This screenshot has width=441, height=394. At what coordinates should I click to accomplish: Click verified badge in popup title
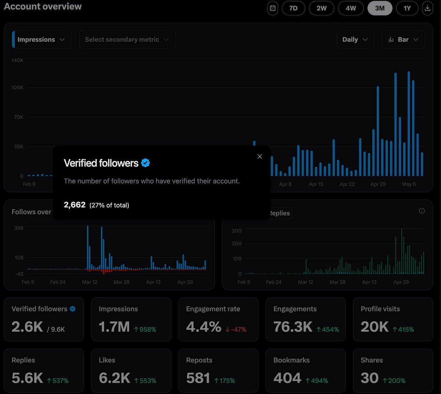pos(146,163)
